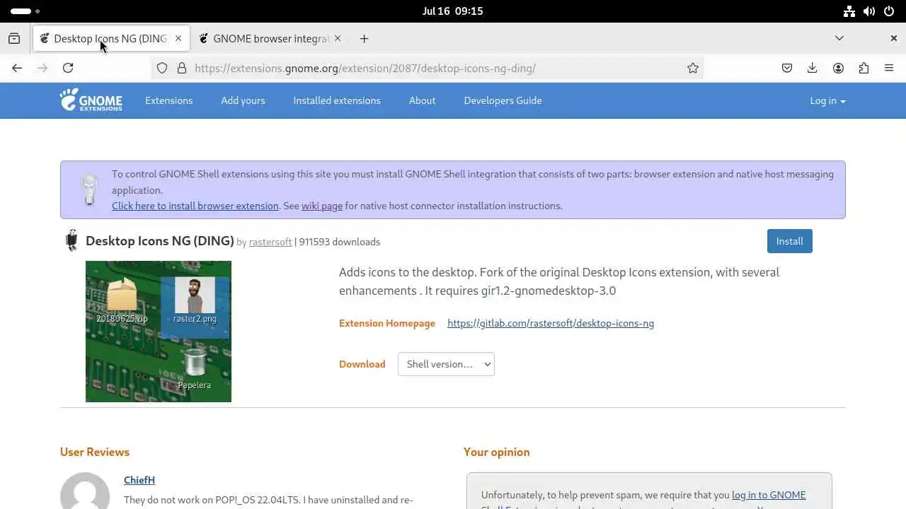Screen dimensions: 906x509
Task: Click the blue Install button
Action: [789, 241]
